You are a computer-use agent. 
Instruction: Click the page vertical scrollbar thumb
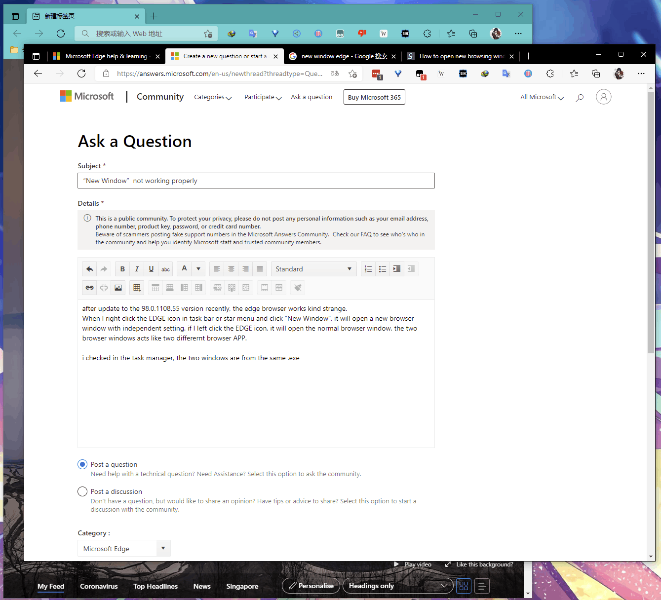(x=651, y=222)
